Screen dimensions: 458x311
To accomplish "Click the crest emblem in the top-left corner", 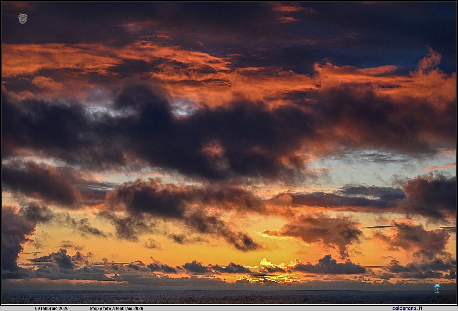I will pyautogui.click(x=23, y=18).
